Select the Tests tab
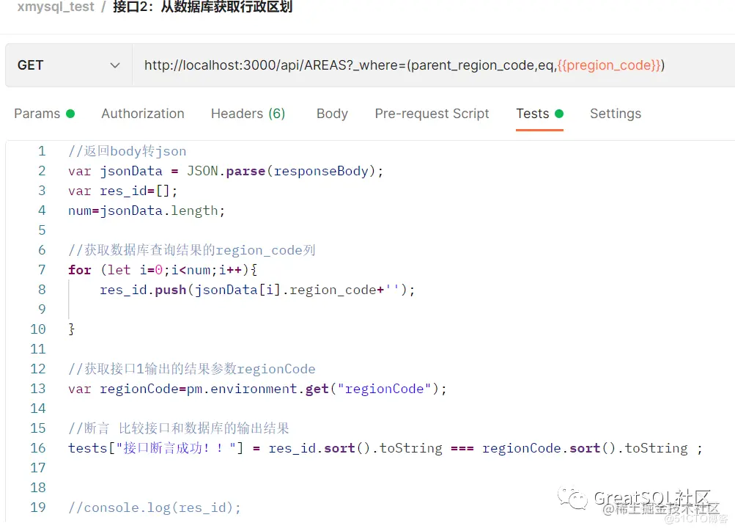This screenshot has height=531, width=735. 539,114
